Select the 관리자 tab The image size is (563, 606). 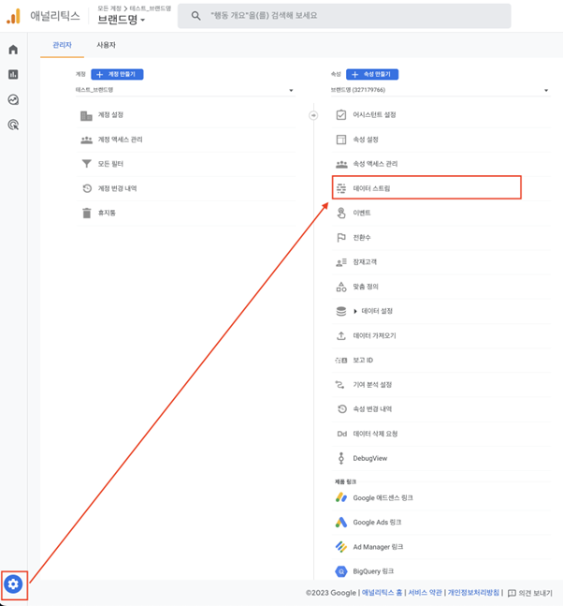click(62, 45)
